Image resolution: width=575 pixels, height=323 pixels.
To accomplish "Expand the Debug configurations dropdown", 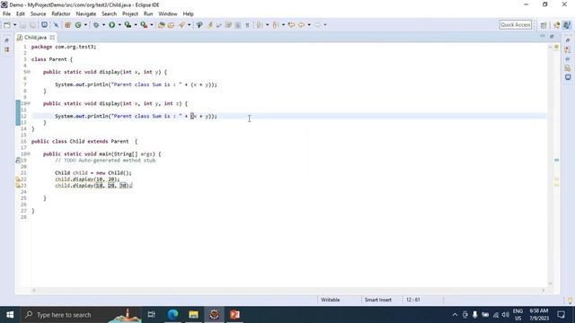I will [103, 25].
